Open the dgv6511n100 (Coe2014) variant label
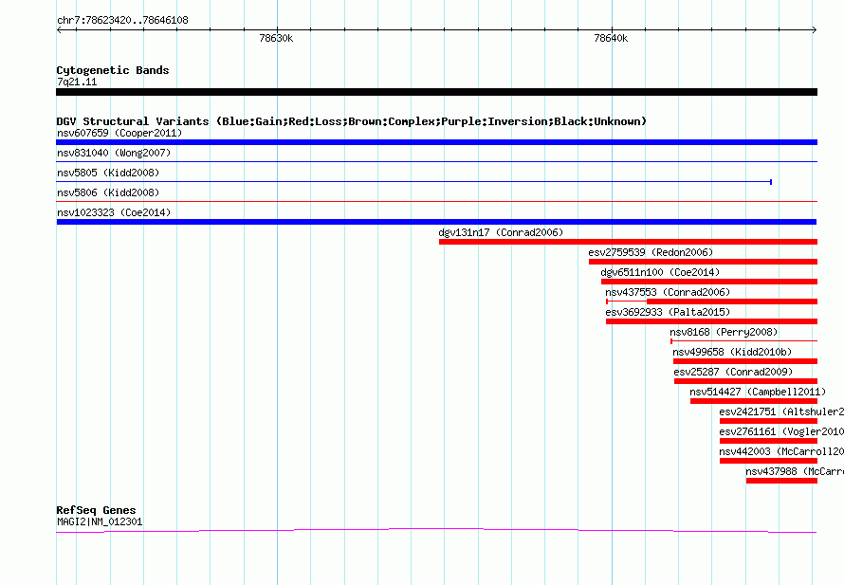 pyautogui.click(x=660, y=272)
